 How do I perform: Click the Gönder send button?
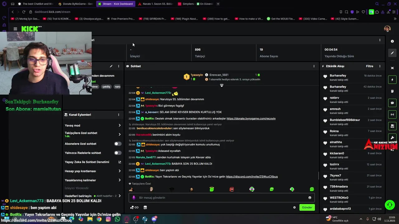click(x=307, y=208)
